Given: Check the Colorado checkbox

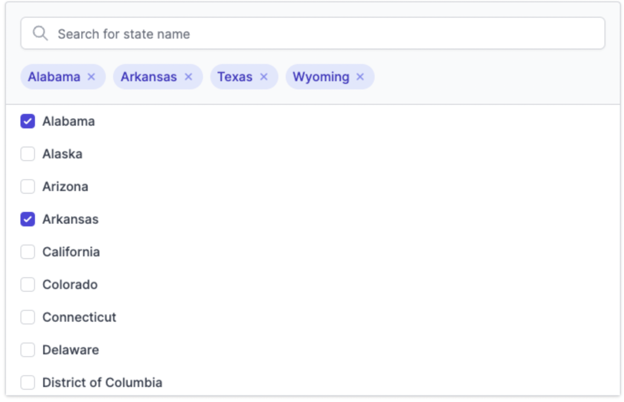Looking at the screenshot, I should pos(28,284).
